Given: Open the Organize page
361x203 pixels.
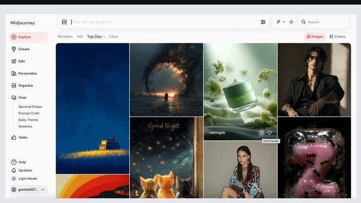Looking at the screenshot, I should click(25, 85).
